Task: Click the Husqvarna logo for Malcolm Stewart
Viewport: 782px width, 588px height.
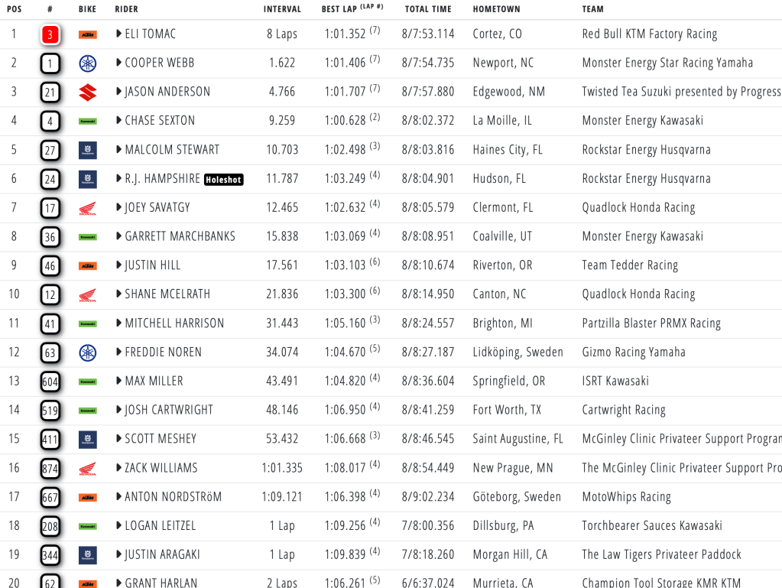Action: [88, 150]
